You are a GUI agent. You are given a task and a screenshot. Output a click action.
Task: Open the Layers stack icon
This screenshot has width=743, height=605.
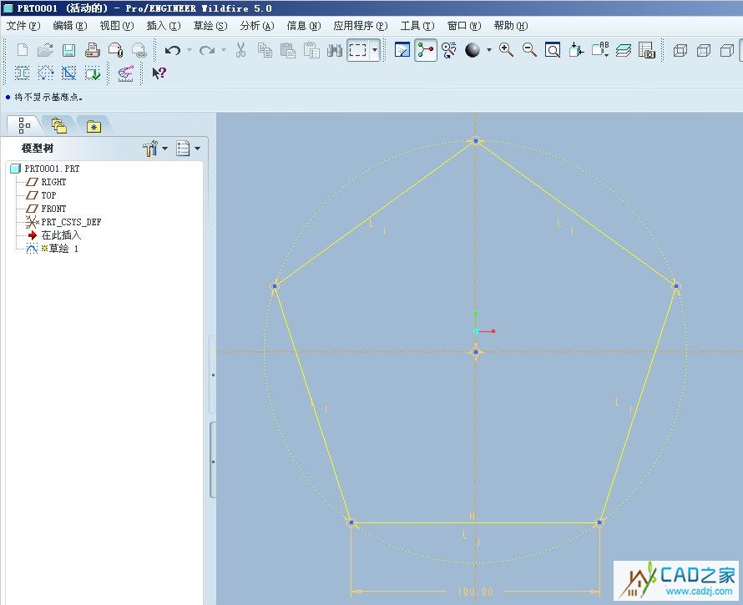(624, 51)
